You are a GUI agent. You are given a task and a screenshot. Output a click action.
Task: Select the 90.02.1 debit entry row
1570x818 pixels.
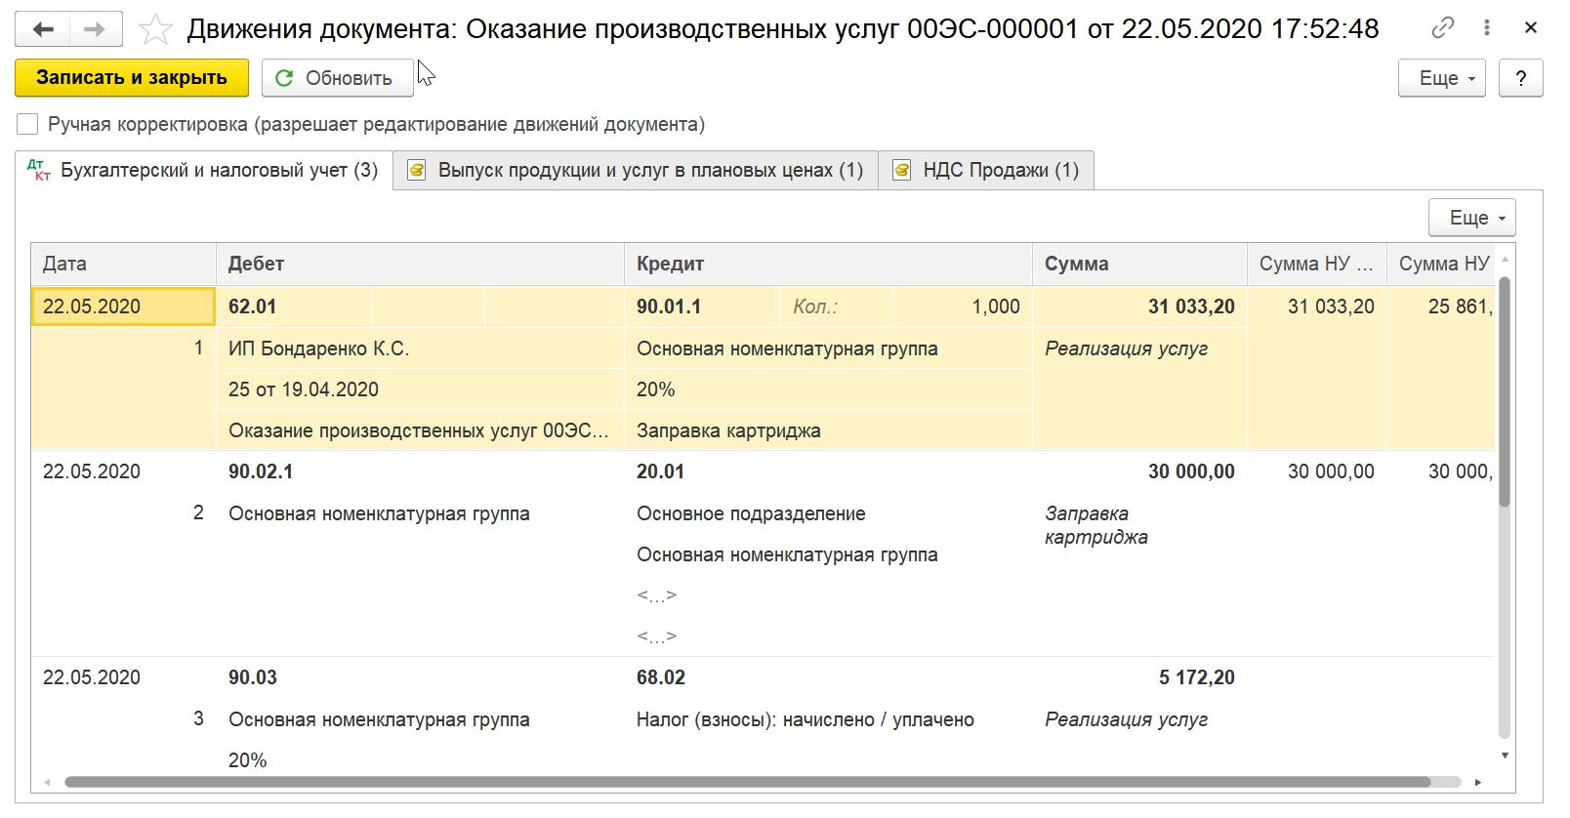(261, 471)
